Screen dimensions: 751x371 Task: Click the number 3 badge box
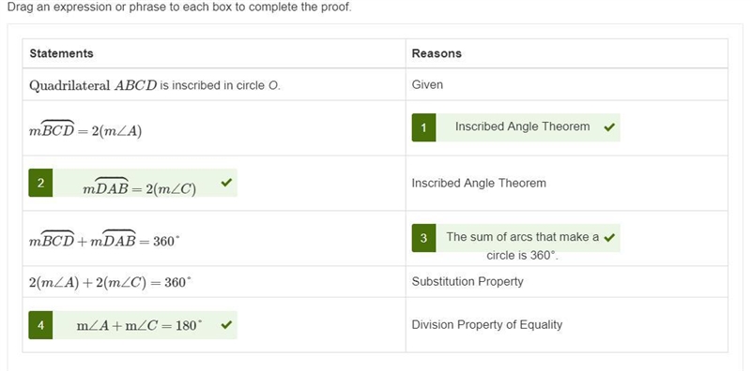pos(424,238)
